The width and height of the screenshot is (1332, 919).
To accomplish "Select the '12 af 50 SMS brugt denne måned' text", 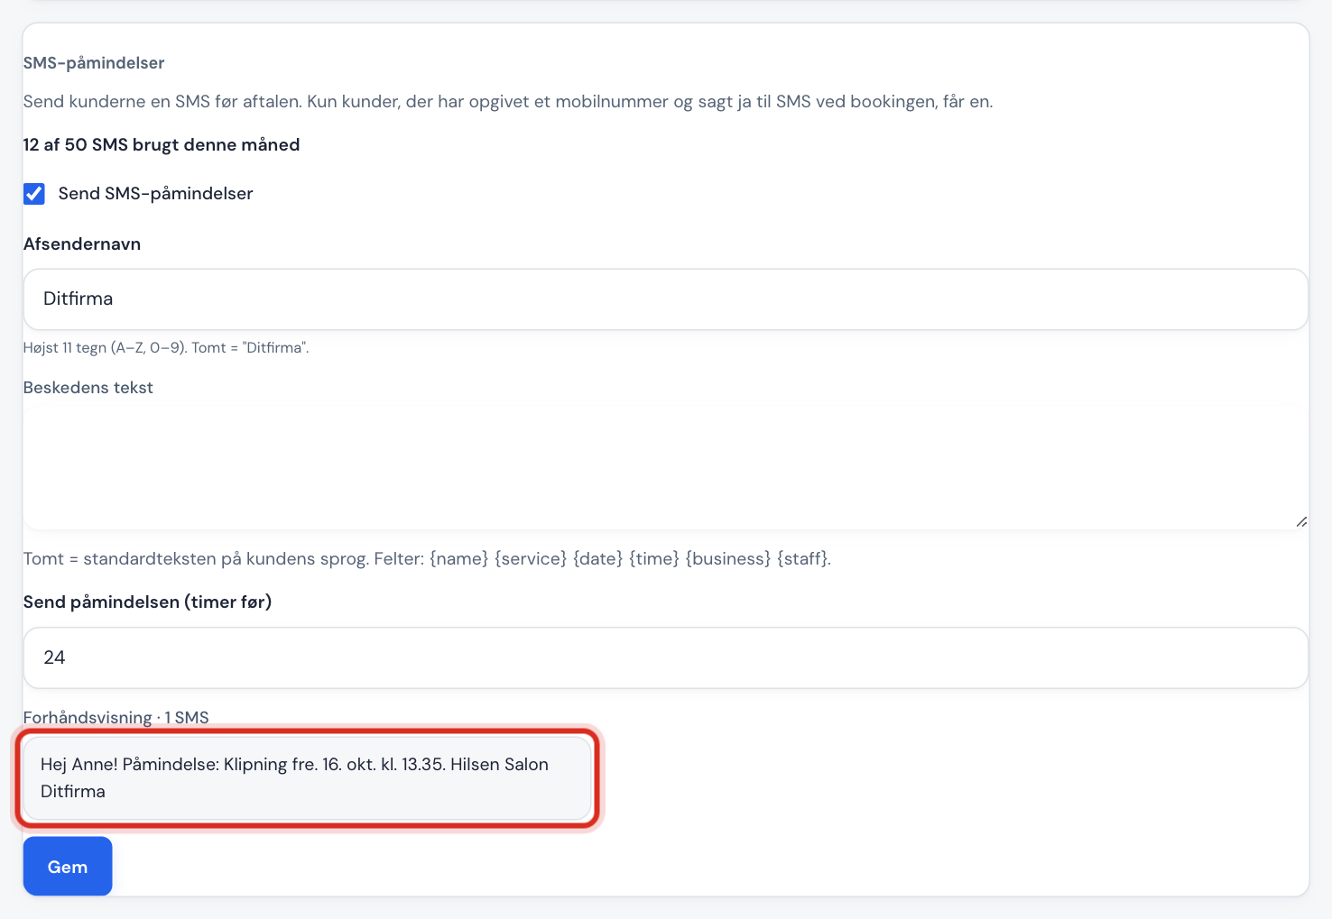I will 162,145.
